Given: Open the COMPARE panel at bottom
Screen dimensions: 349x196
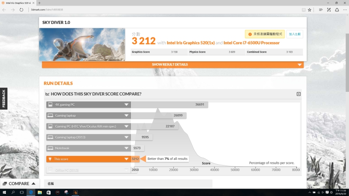Looking at the screenshot, I should click(19, 183).
